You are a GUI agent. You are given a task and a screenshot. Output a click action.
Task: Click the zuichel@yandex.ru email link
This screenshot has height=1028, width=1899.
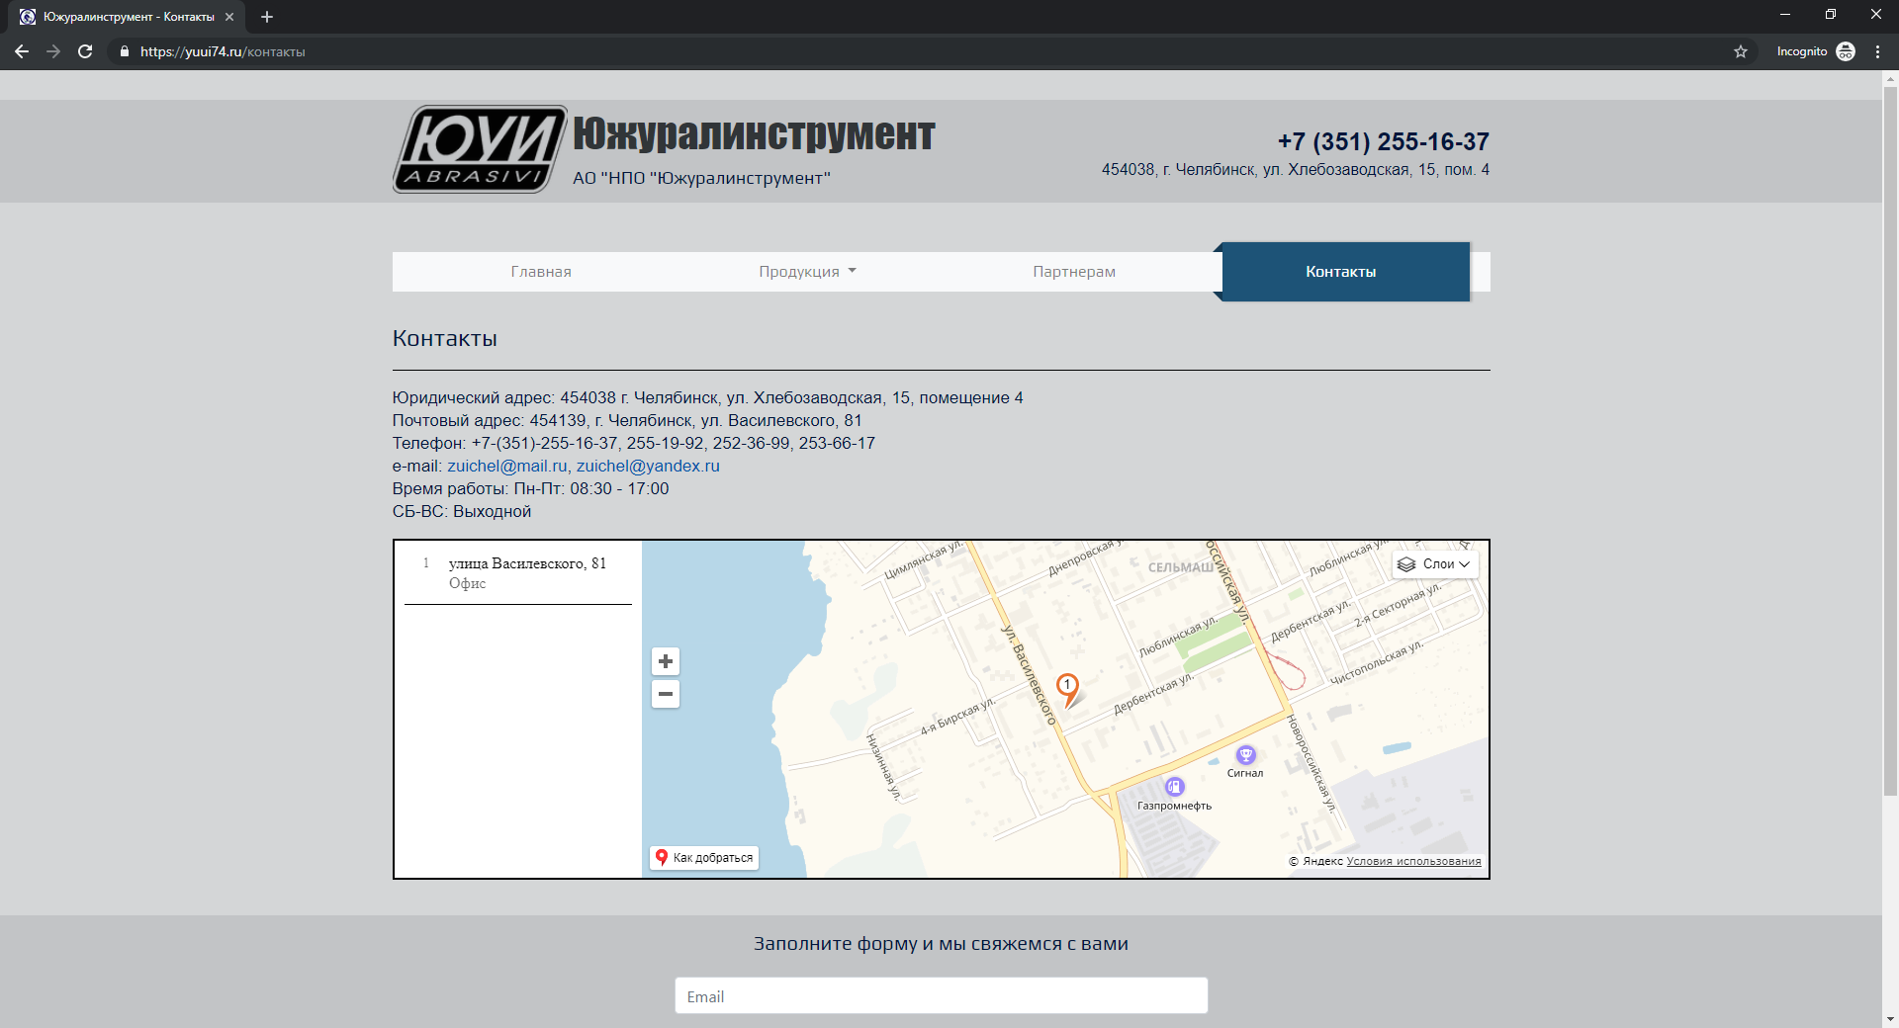(648, 467)
